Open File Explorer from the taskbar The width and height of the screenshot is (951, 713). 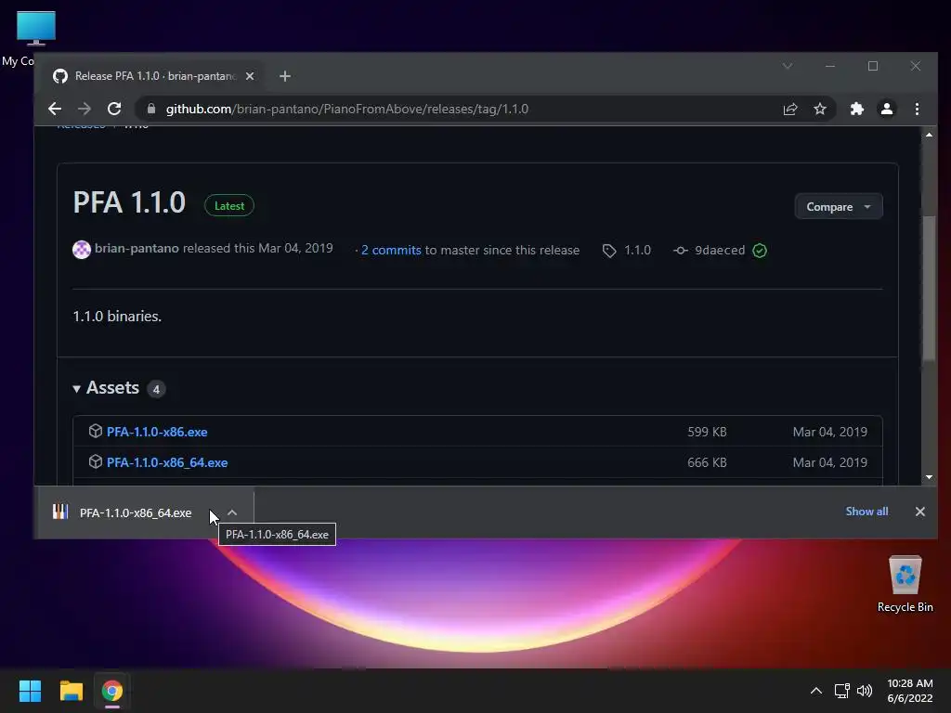coord(71,691)
